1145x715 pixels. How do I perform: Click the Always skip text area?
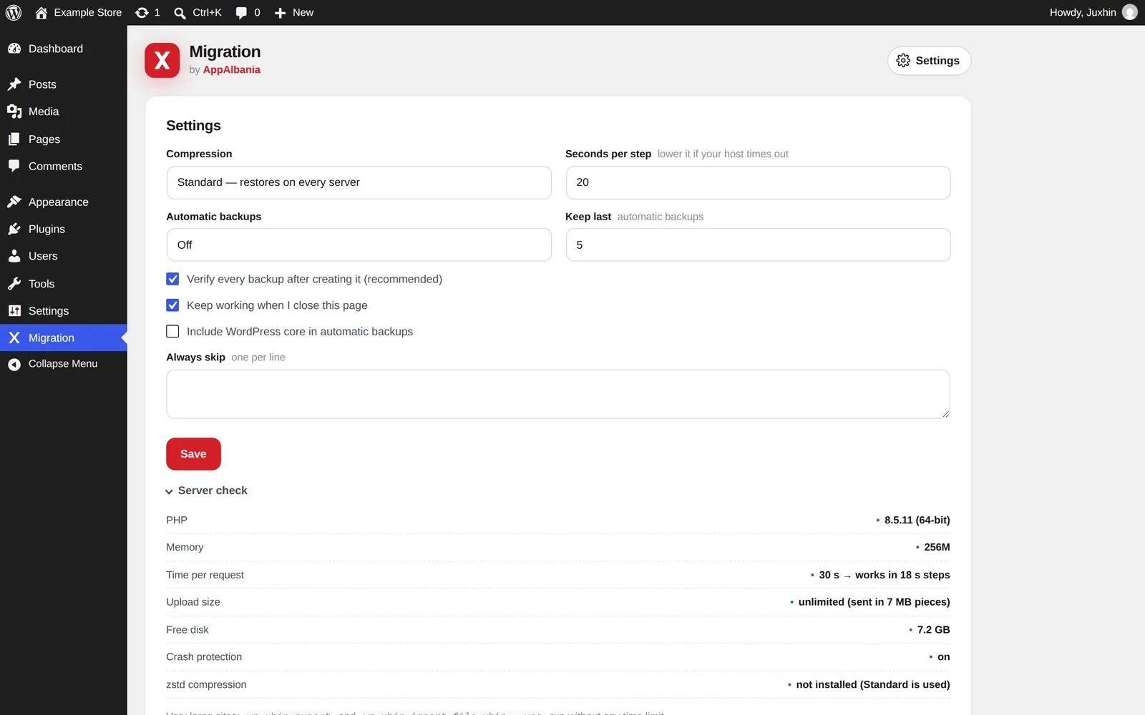point(558,394)
